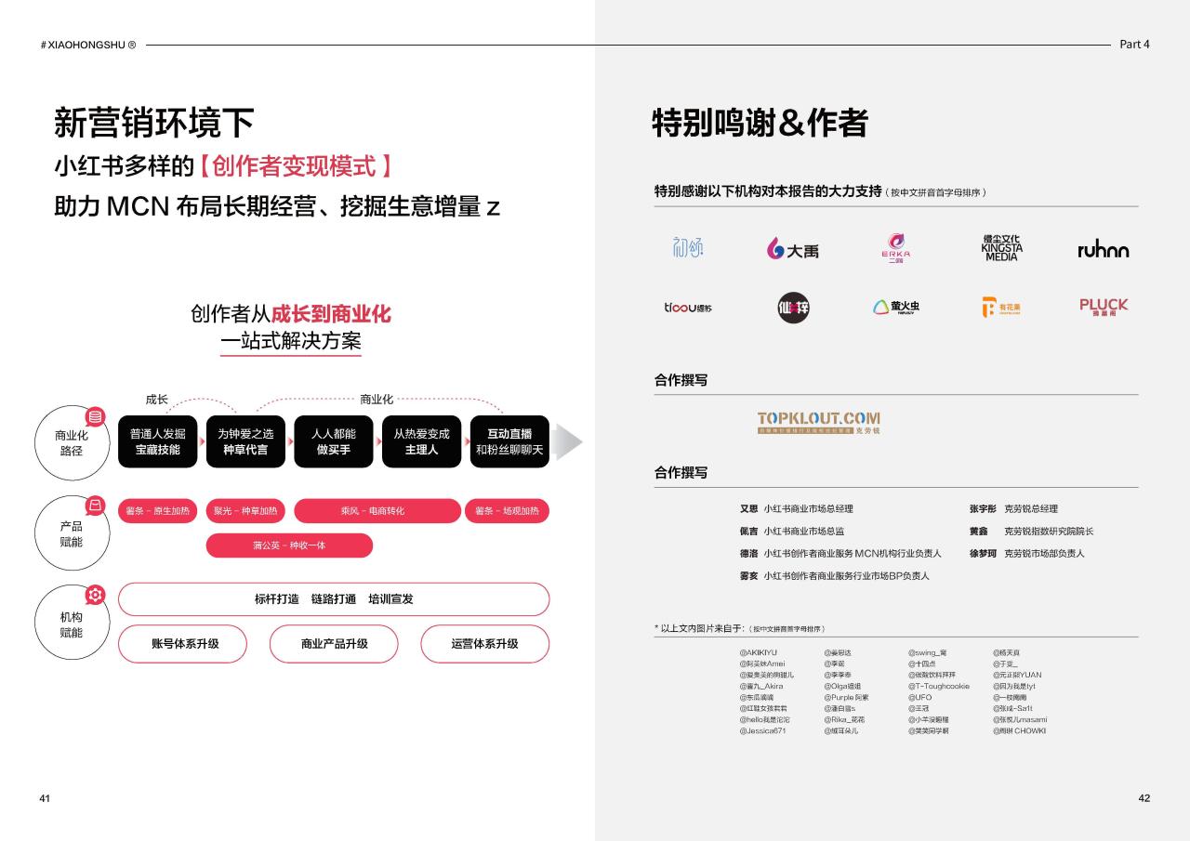Click the red gear icon on 机构赋能 circle
1190x841 pixels.
pos(95,595)
